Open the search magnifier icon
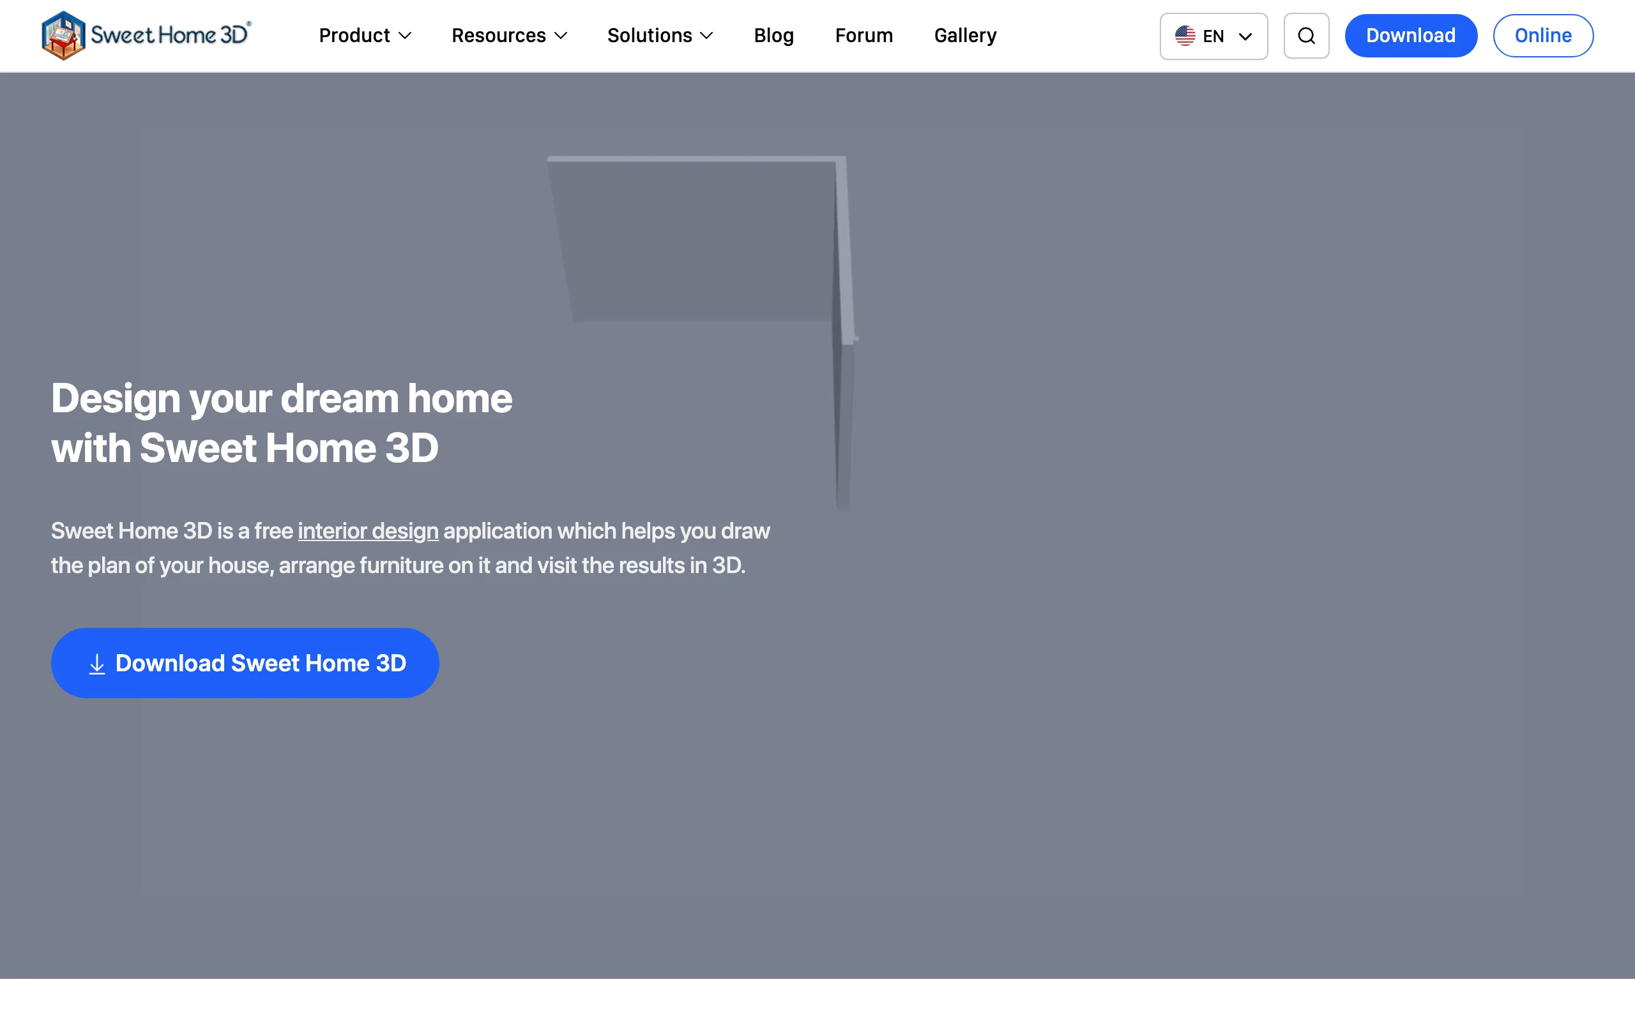This screenshot has width=1635, height=1021. click(x=1306, y=36)
